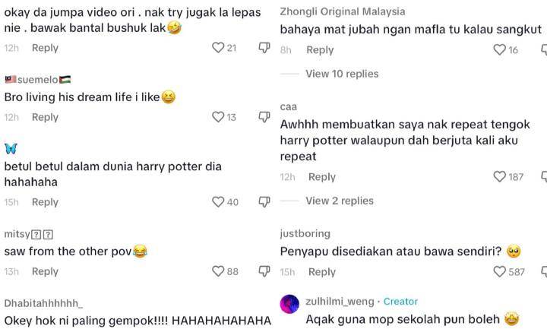Open blue butterfly user profile
This screenshot has height=329, width=547.
(11, 148)
